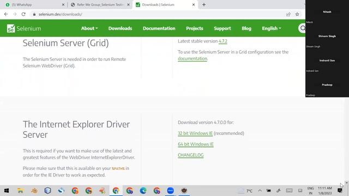The image size is (349, 196).
Task: Click the site lock icon in address bar
Action: 34,14
